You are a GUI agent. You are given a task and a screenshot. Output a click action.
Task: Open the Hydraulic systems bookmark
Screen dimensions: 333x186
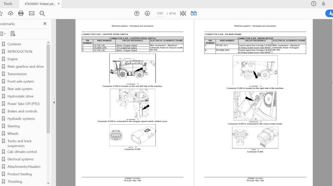point(21,119)
